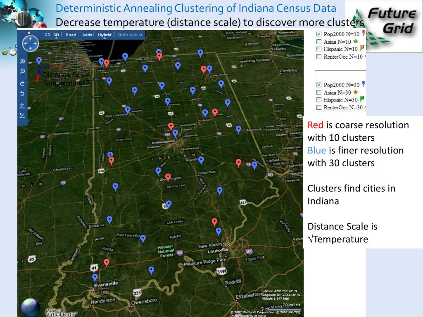Click the tilt down icon at sidebar bottom
This screenshot has width=423, height=317.
22,116
